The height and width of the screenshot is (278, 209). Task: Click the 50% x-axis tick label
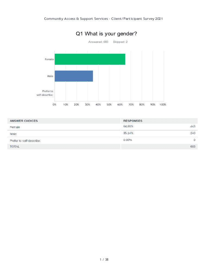109,105
